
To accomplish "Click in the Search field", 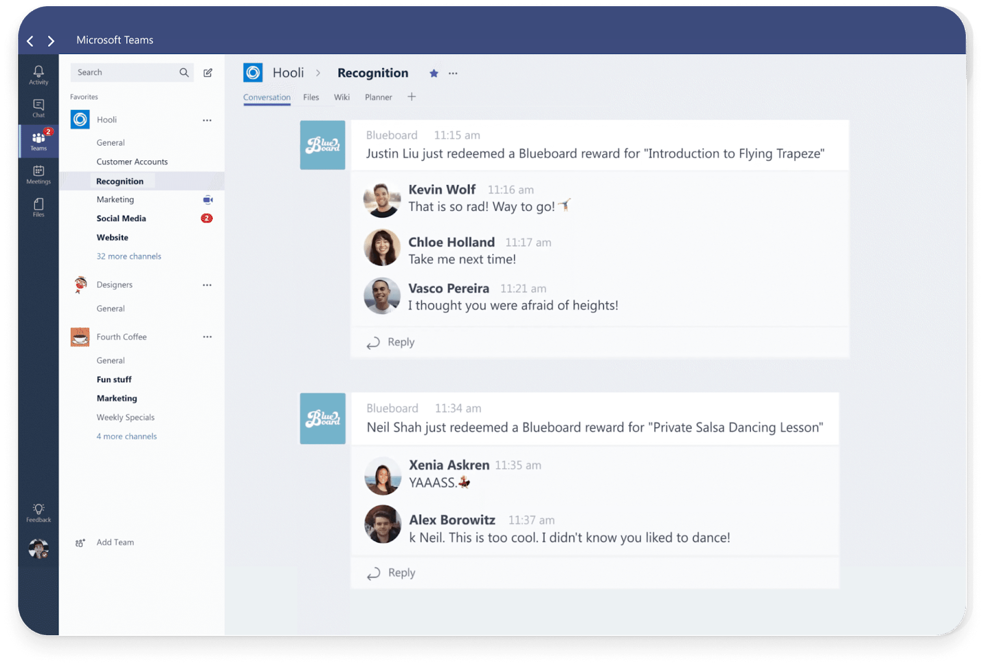I will [x=132, y=72].
